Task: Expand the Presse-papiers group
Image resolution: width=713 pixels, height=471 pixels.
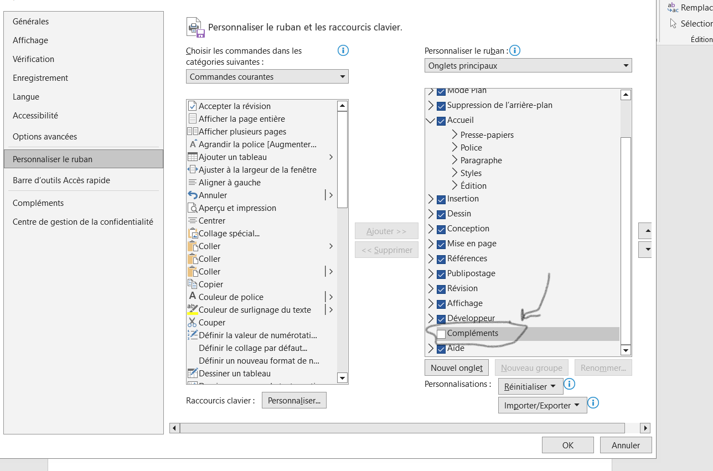Action: click(454, 134)
